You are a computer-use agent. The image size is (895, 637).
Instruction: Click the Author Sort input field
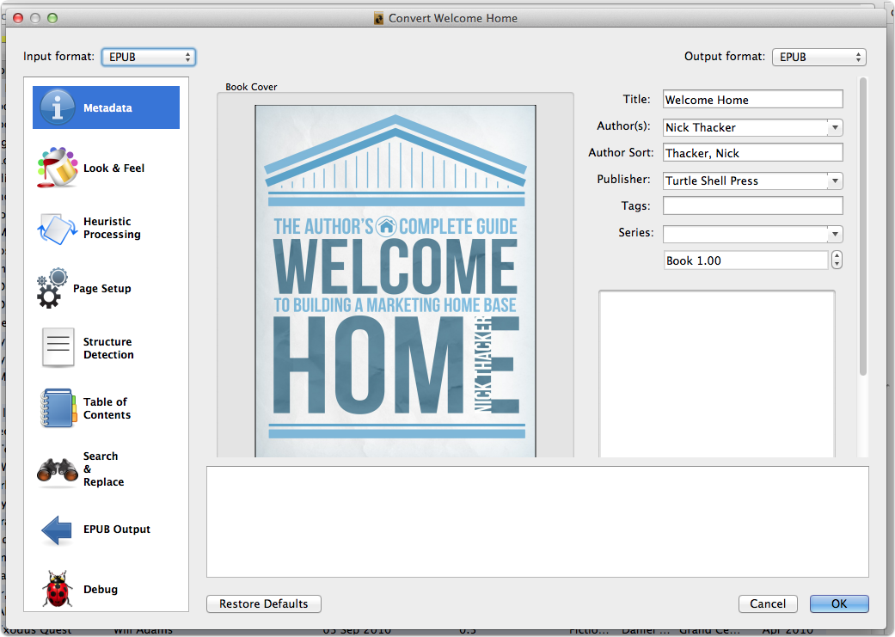[x=753, y=153]
